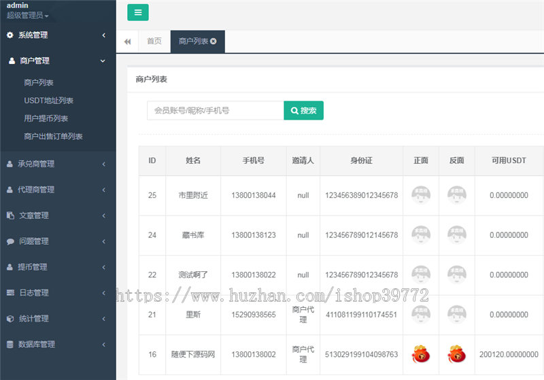Click the green 搜索 button
The width and height of the screenshot is (544, 380).
pyautogui.click(x=303, y=110)
